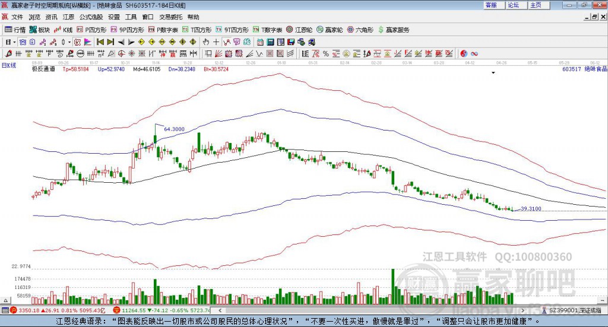608x327 pixels.
Task: Open the T数字表 number table
Action: [x=268, y=30]
